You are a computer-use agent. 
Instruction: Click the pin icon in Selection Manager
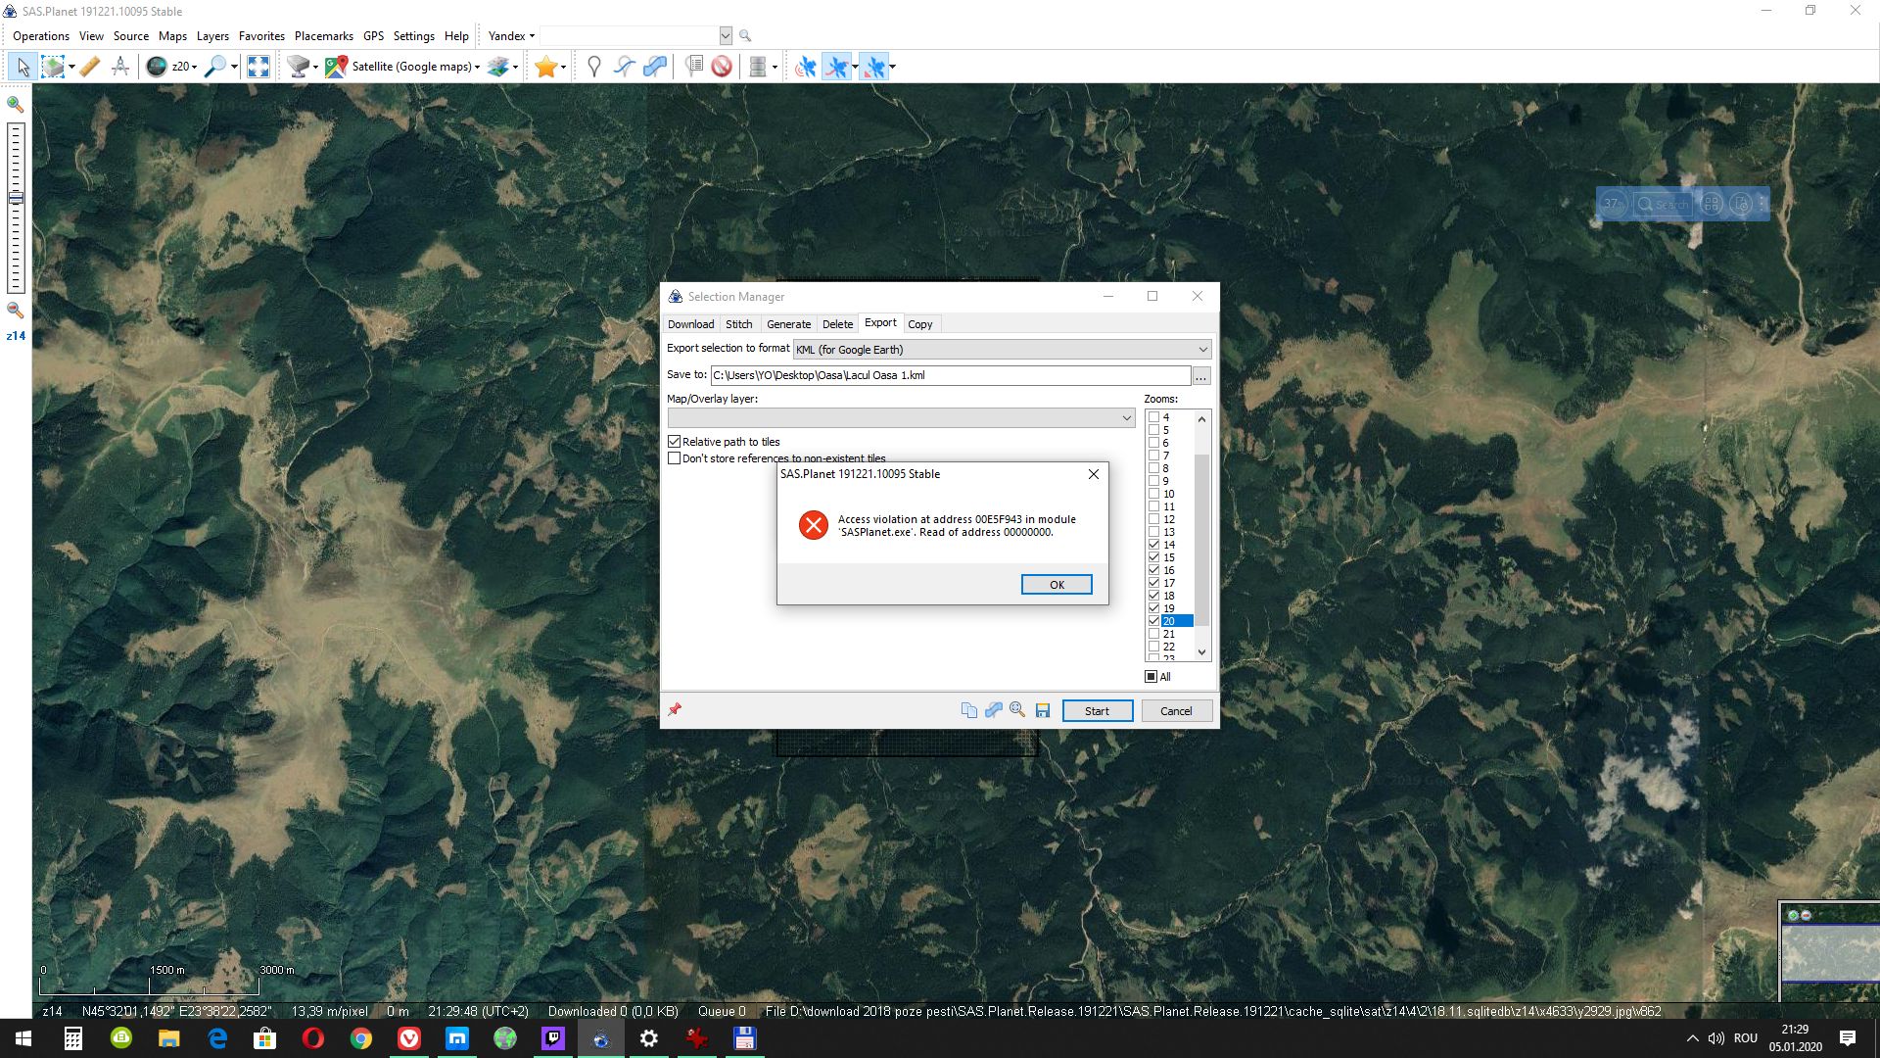coord(675,710)
